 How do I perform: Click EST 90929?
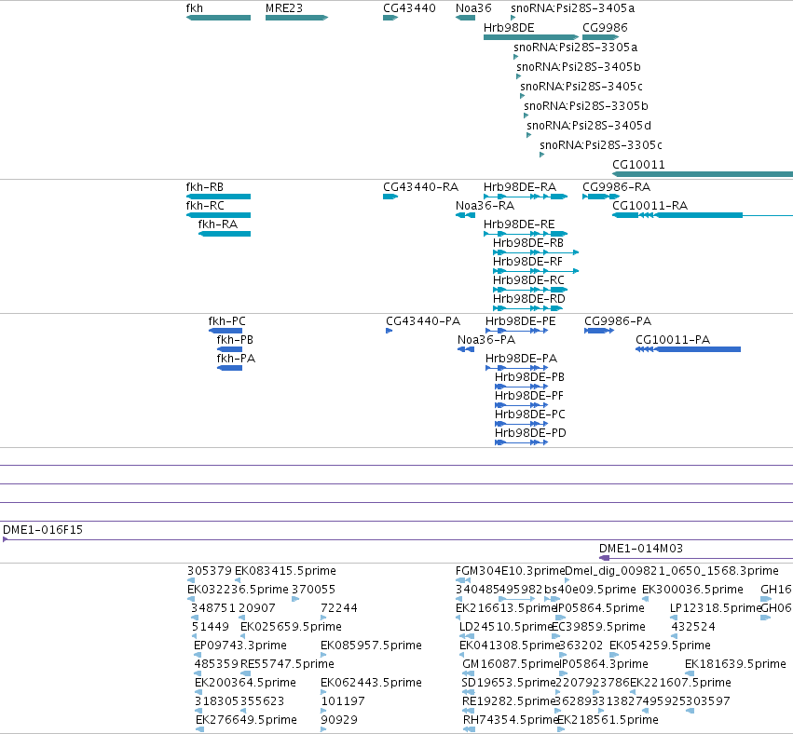(x=323, y=729)
